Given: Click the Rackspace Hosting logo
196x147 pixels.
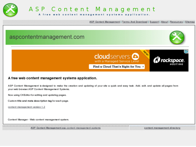Looking at the screenshot, I should [169, 61].
